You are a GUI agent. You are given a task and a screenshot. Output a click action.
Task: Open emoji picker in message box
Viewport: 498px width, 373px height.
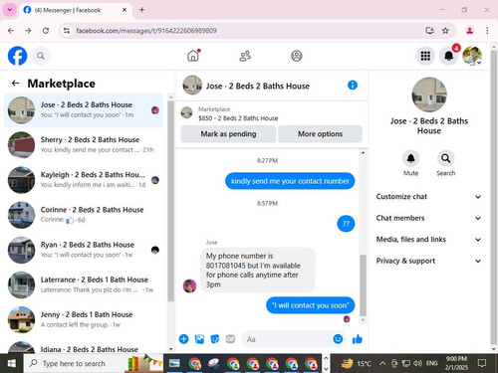(x=338, y=339)
